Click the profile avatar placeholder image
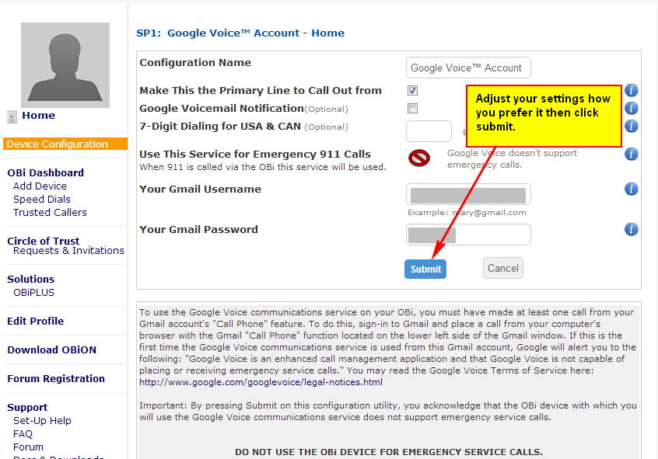 coord(65,65)
